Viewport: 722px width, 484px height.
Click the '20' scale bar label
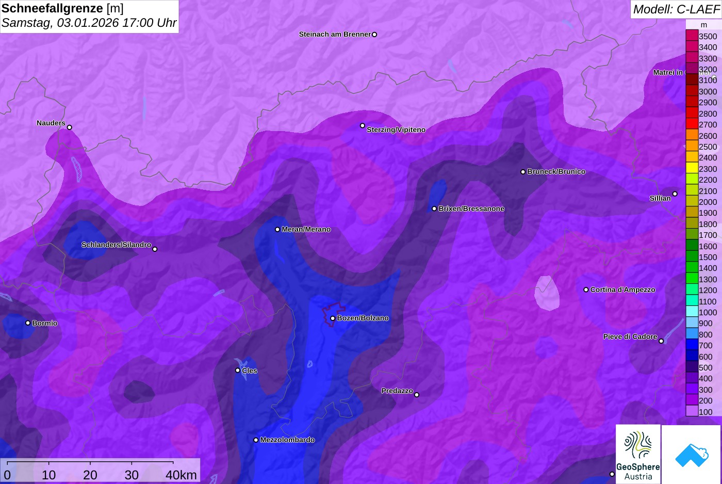click(90, 475)
